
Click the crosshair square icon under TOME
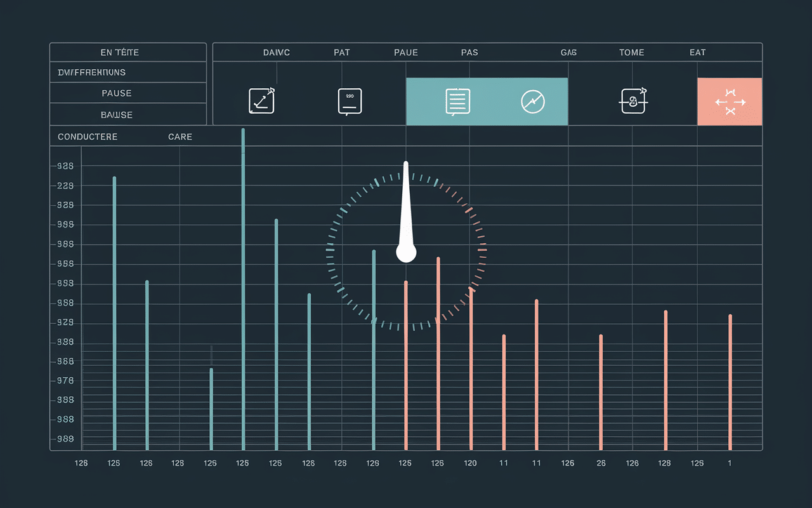[x=633, y=101]
